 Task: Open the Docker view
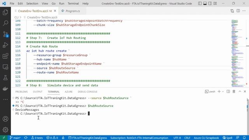click(x=5, y=89)
